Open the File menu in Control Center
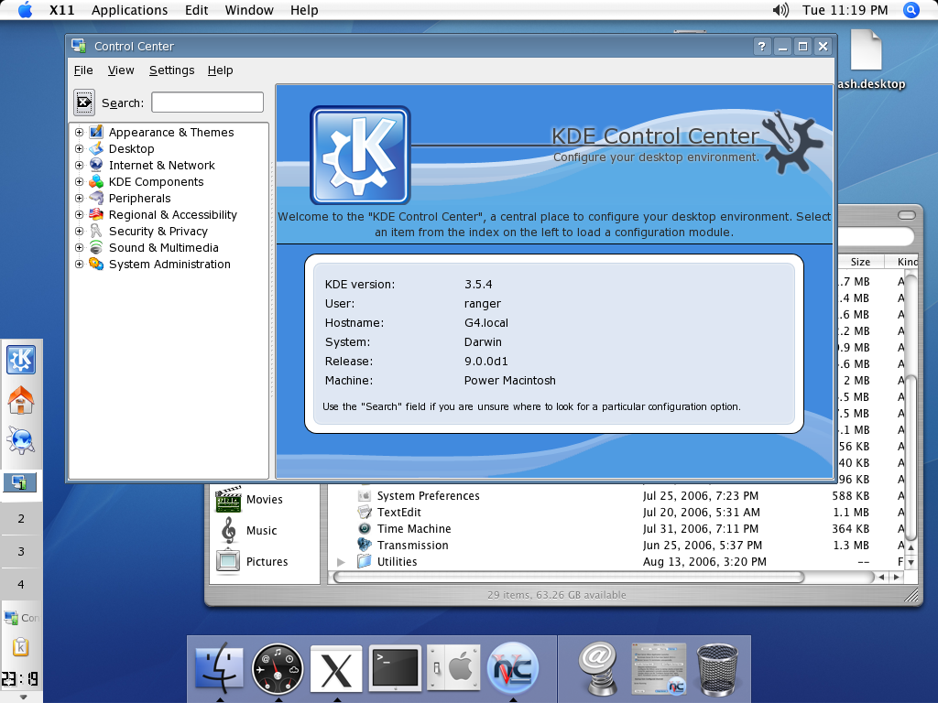The image size is (938, 703). 83,70
